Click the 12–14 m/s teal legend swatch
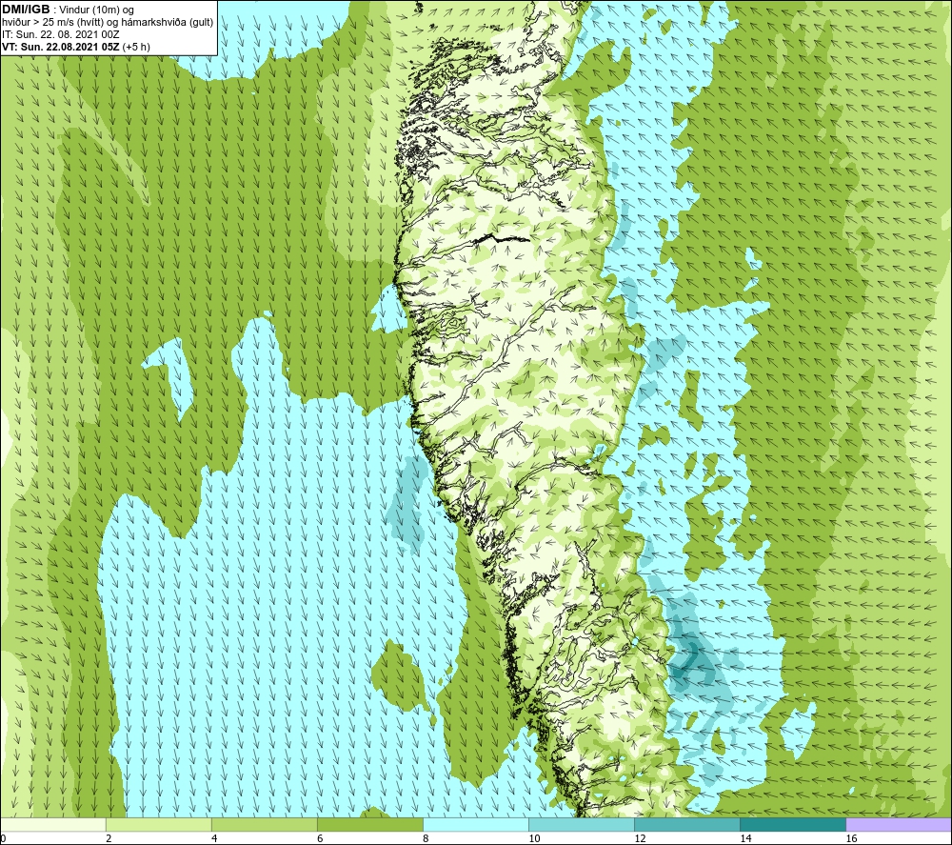 click(x=687, y=824)
